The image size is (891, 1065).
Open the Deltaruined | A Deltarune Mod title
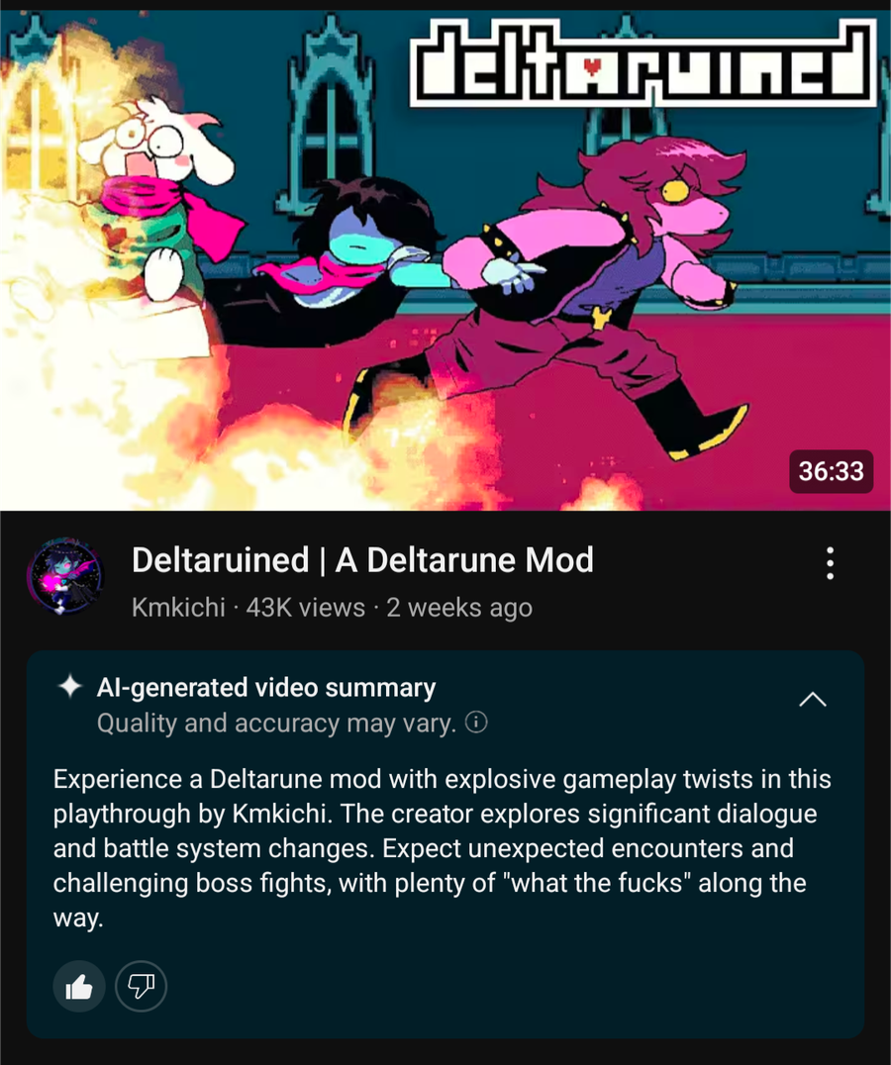click(x=362, y=560)
